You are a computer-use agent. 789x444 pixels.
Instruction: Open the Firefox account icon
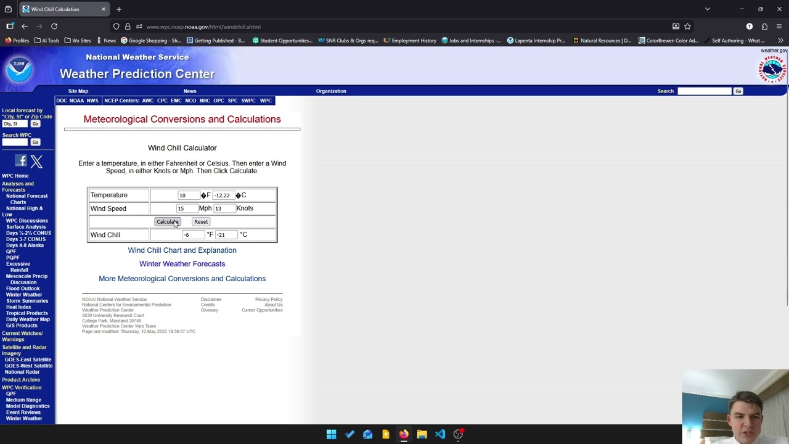tap(750, 27)
